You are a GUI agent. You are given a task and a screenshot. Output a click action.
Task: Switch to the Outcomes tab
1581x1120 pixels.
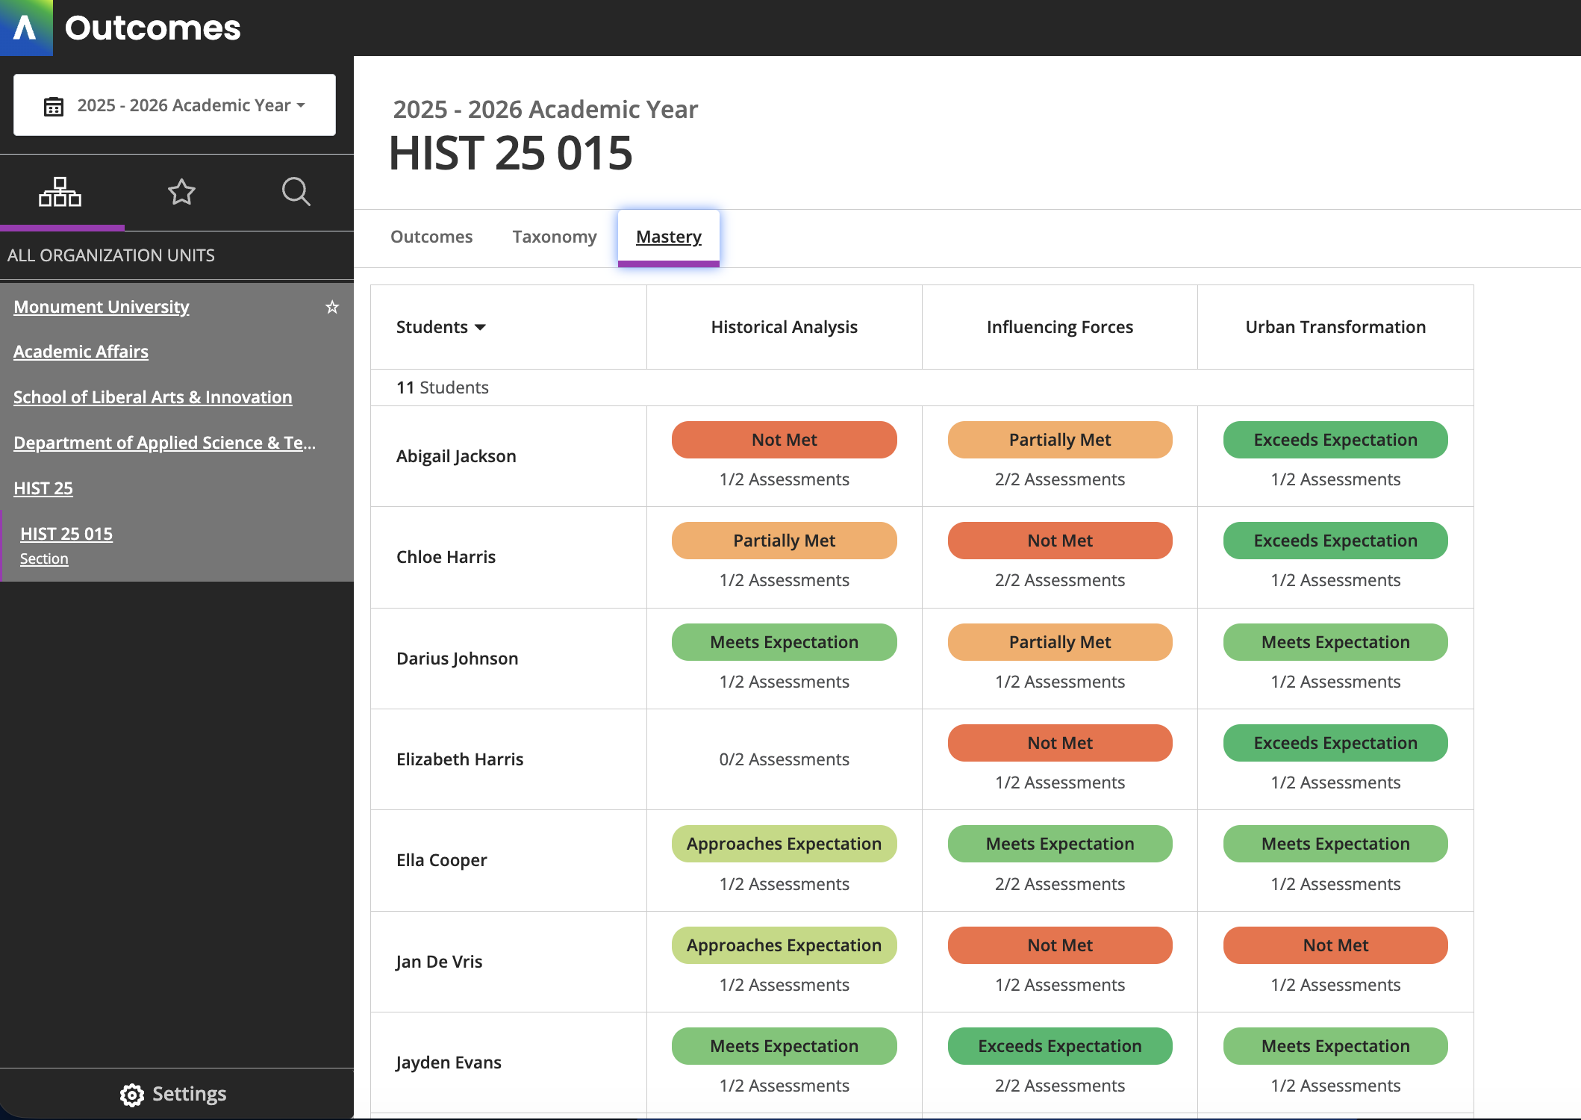coord(431,237)
